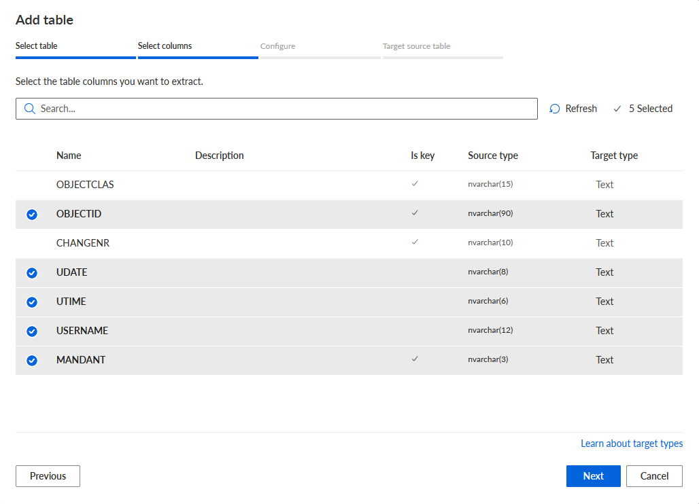This screenshot has width=699, height=504.
Task: Click the nvarchar(90) source type cell
Action: click(x=490, y=213)
